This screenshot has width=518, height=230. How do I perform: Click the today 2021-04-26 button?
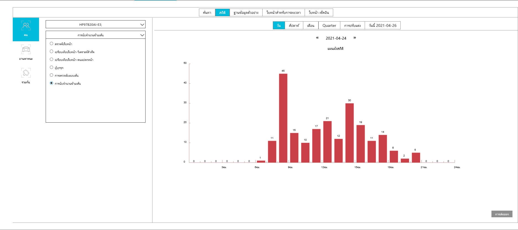pyautogui.click(x=382, y=25)
